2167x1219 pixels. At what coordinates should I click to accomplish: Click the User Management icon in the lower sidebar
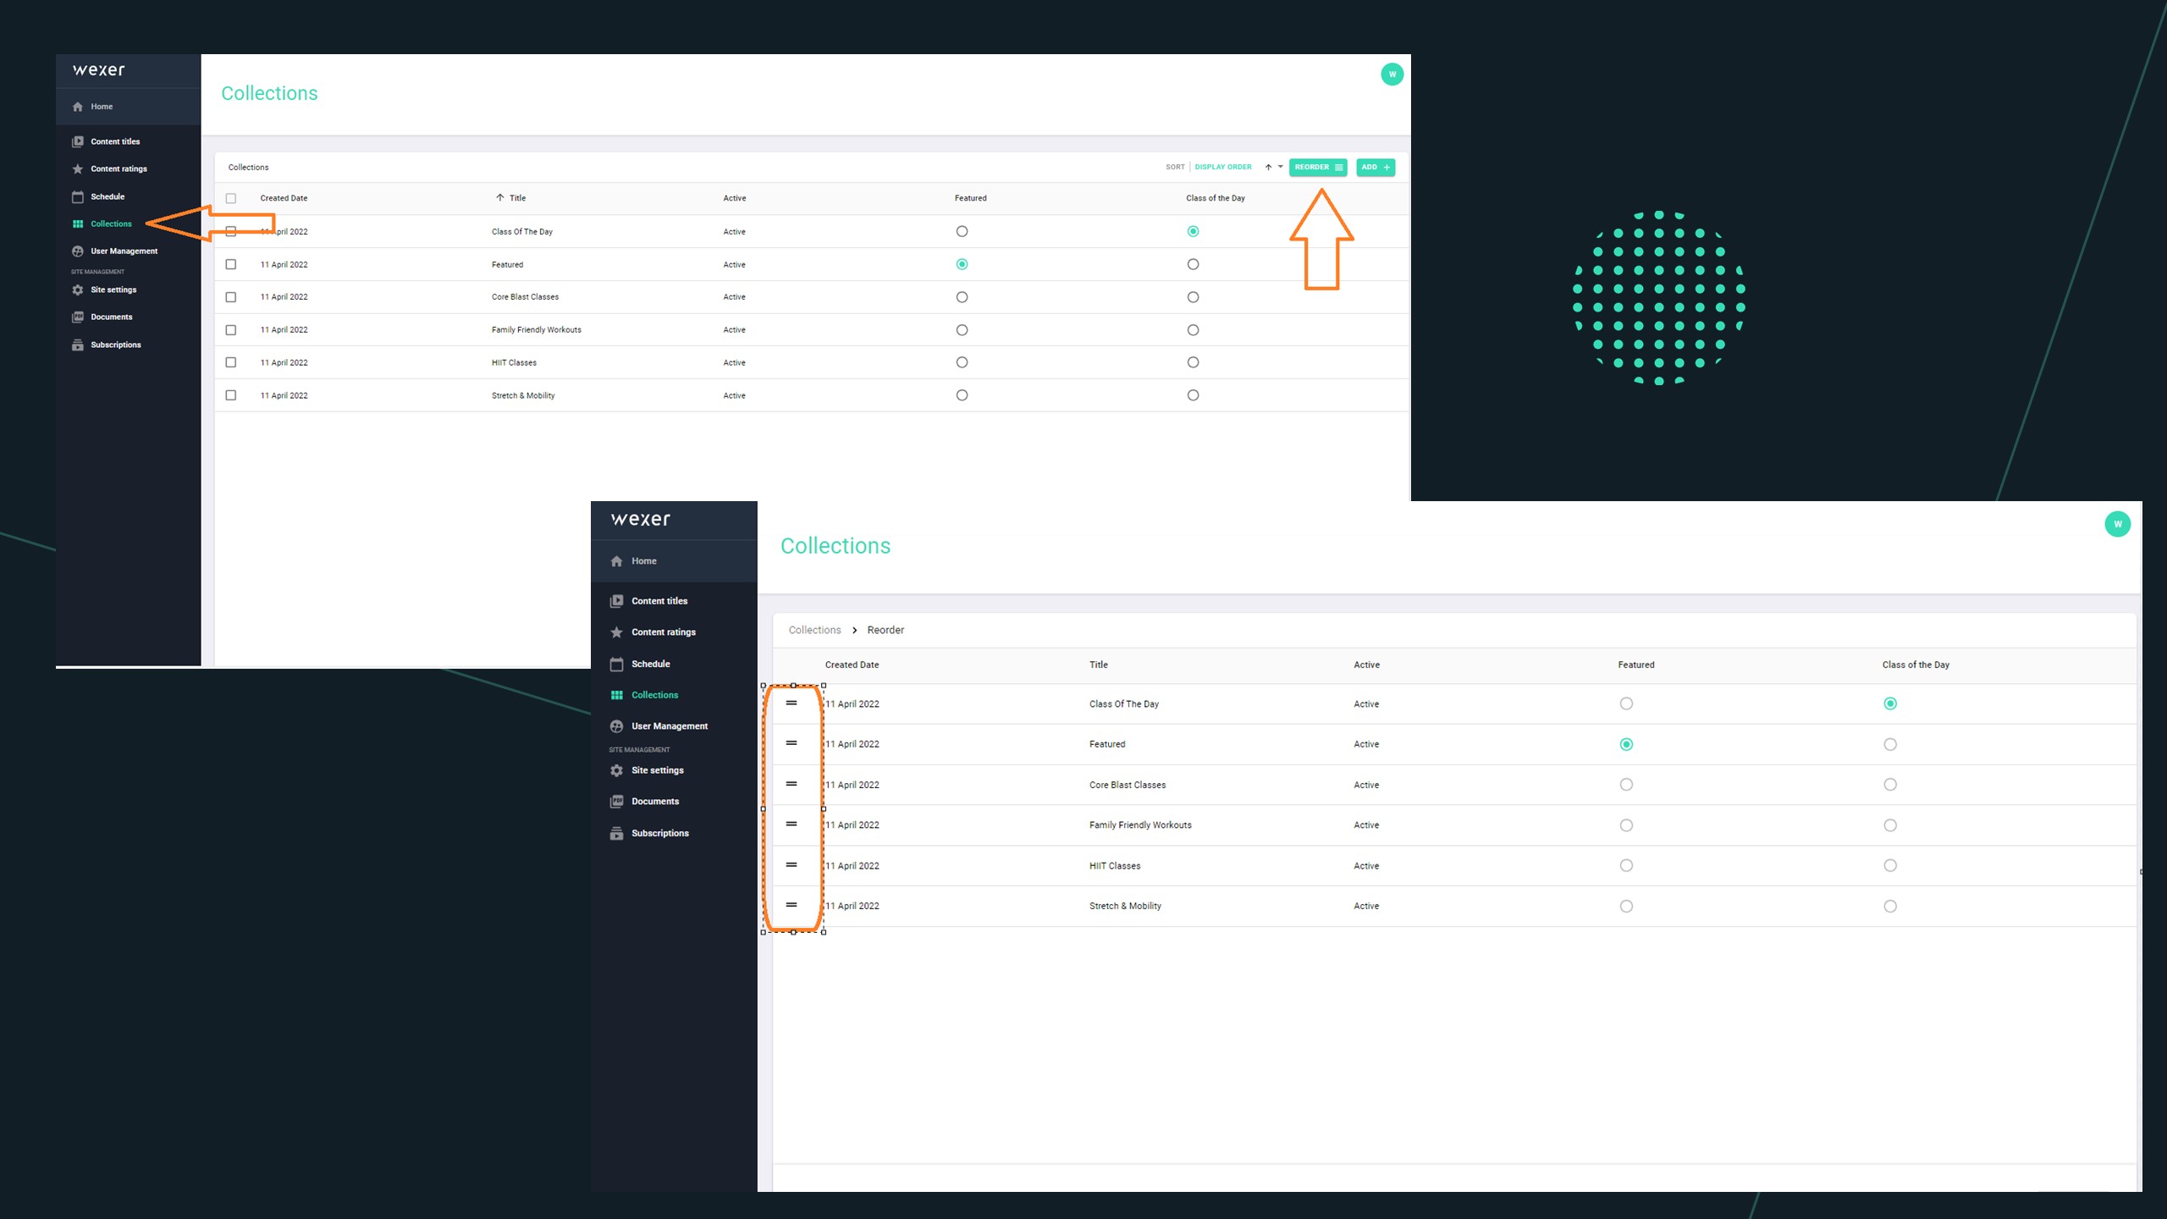pyautogui.click(x=616, y=726)
